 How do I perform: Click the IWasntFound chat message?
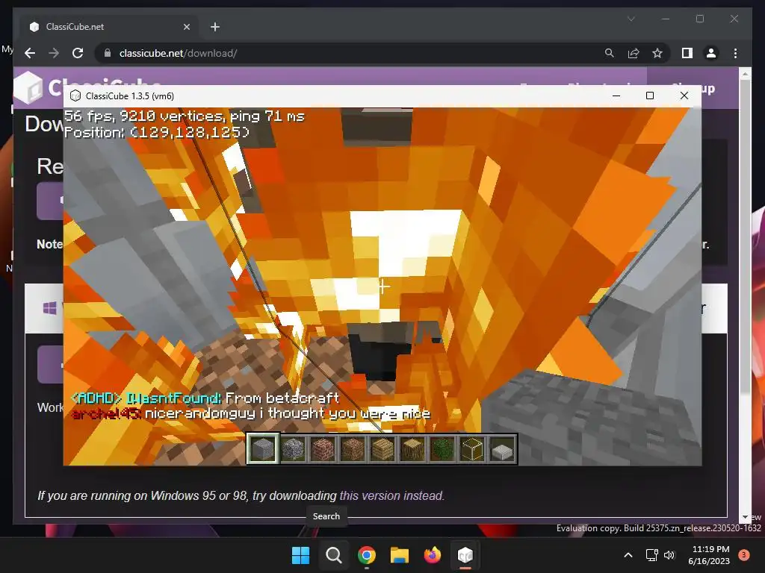pos(205,398)
